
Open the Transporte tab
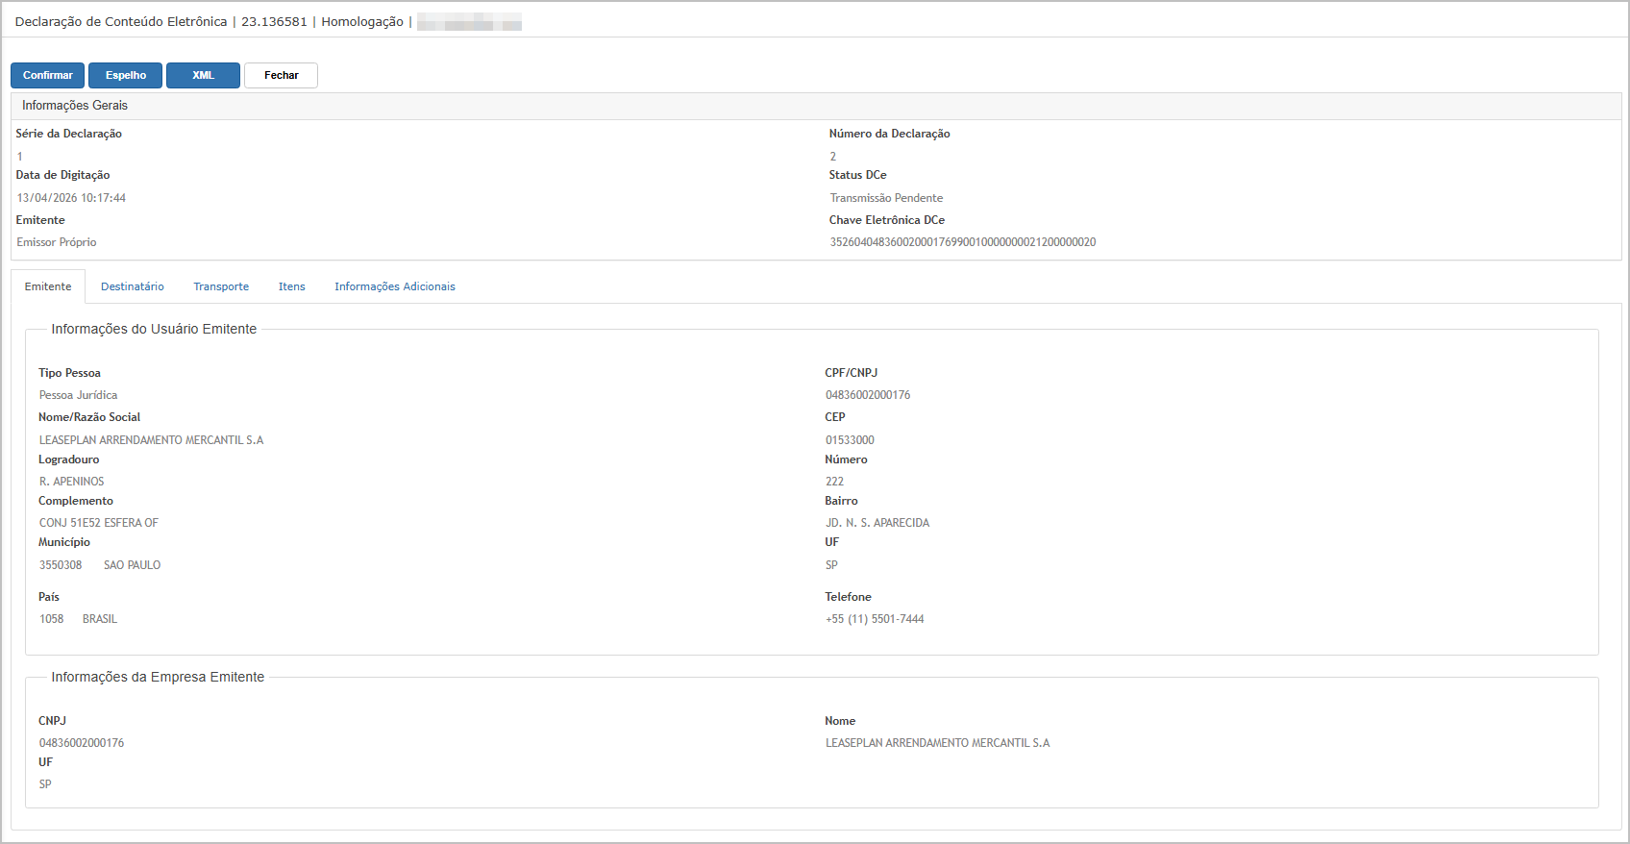point(221,286)
